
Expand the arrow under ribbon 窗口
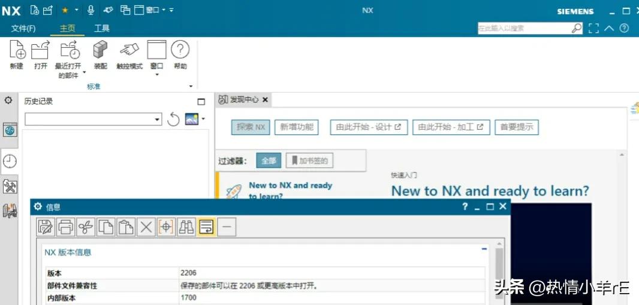157,74
